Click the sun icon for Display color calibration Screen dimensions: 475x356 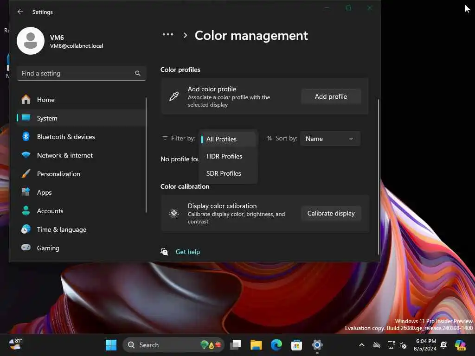click(174, 213)
